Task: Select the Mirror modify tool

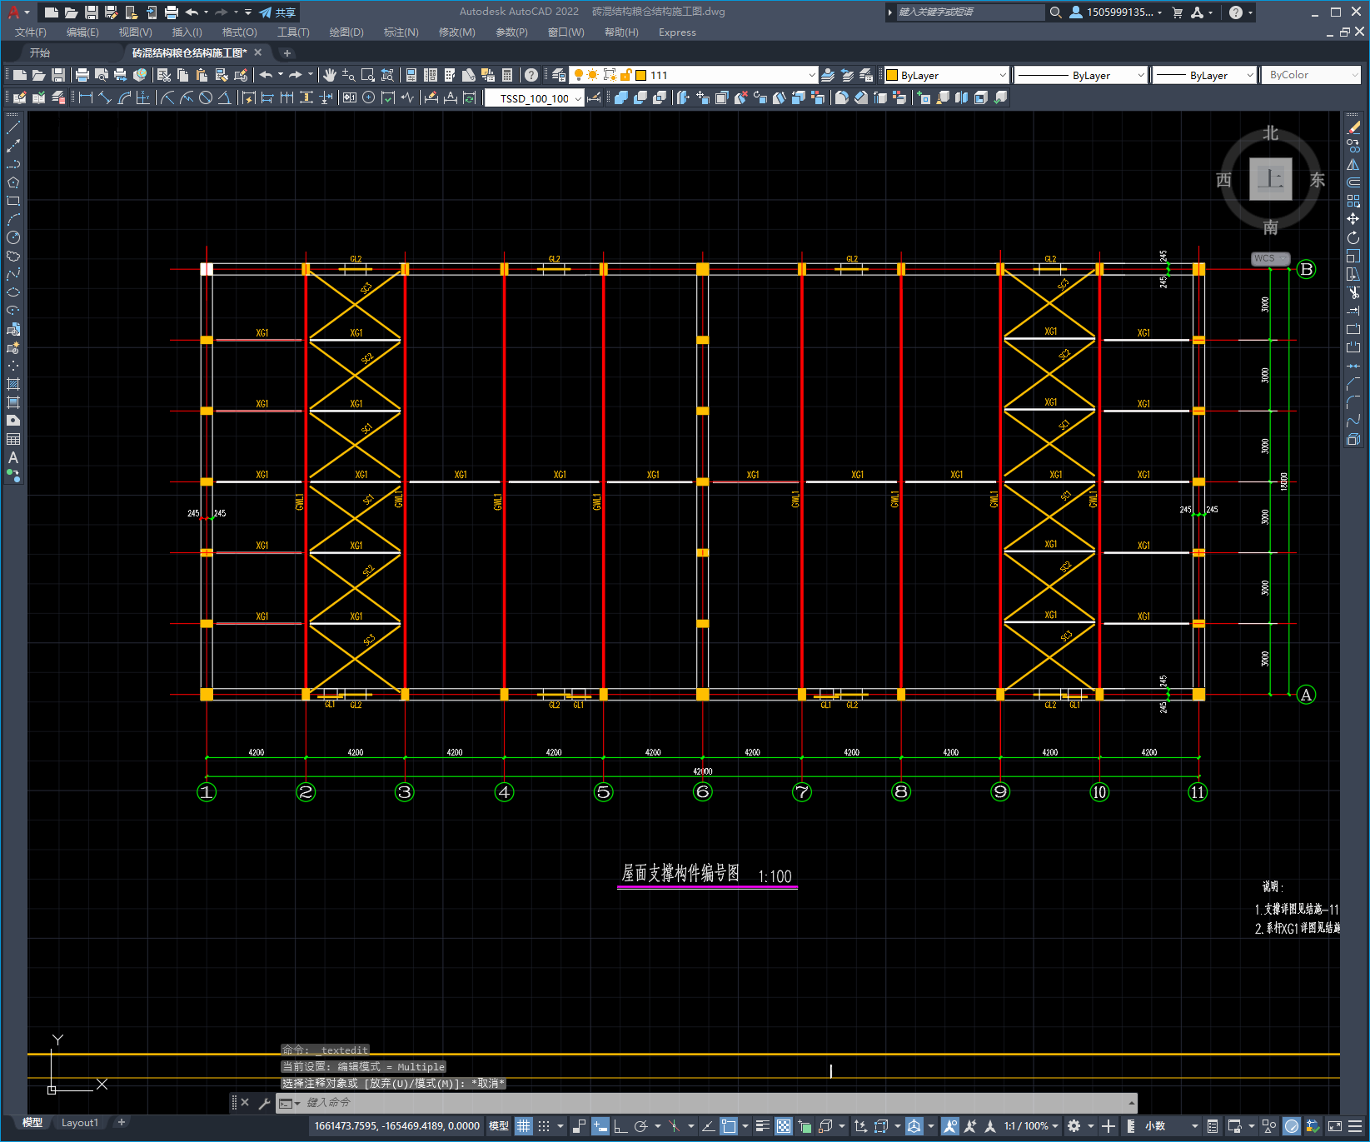Action: pos(1353,164)
